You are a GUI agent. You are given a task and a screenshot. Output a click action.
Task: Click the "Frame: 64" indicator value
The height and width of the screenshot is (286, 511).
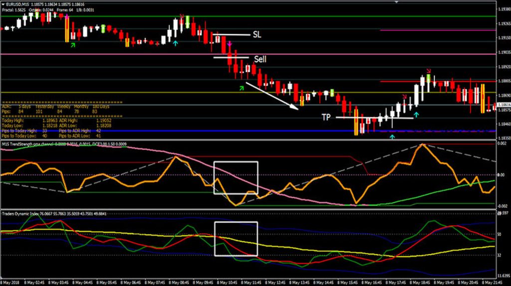tap(65, 10)
